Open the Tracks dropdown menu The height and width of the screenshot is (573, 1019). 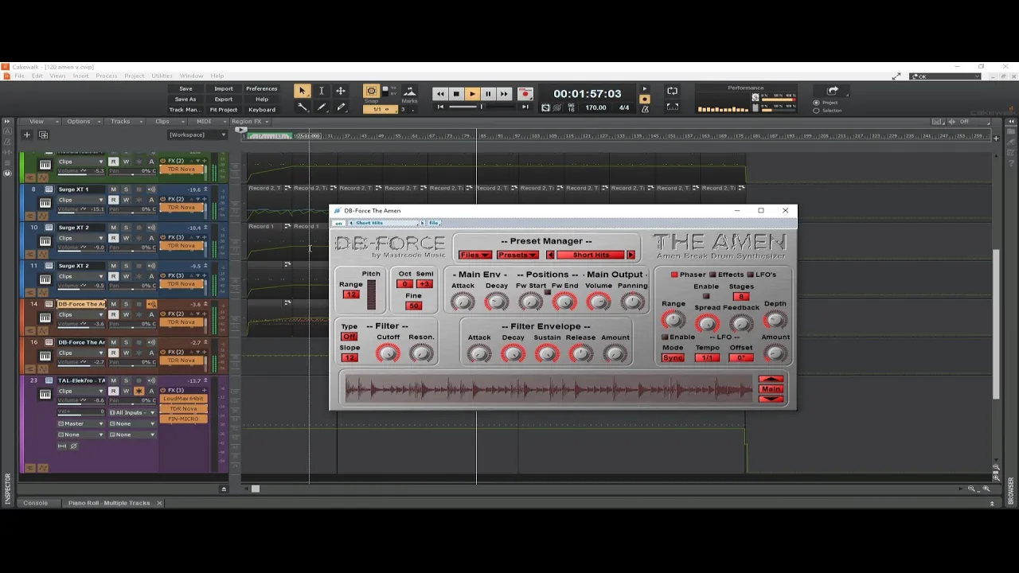(124, 122)
